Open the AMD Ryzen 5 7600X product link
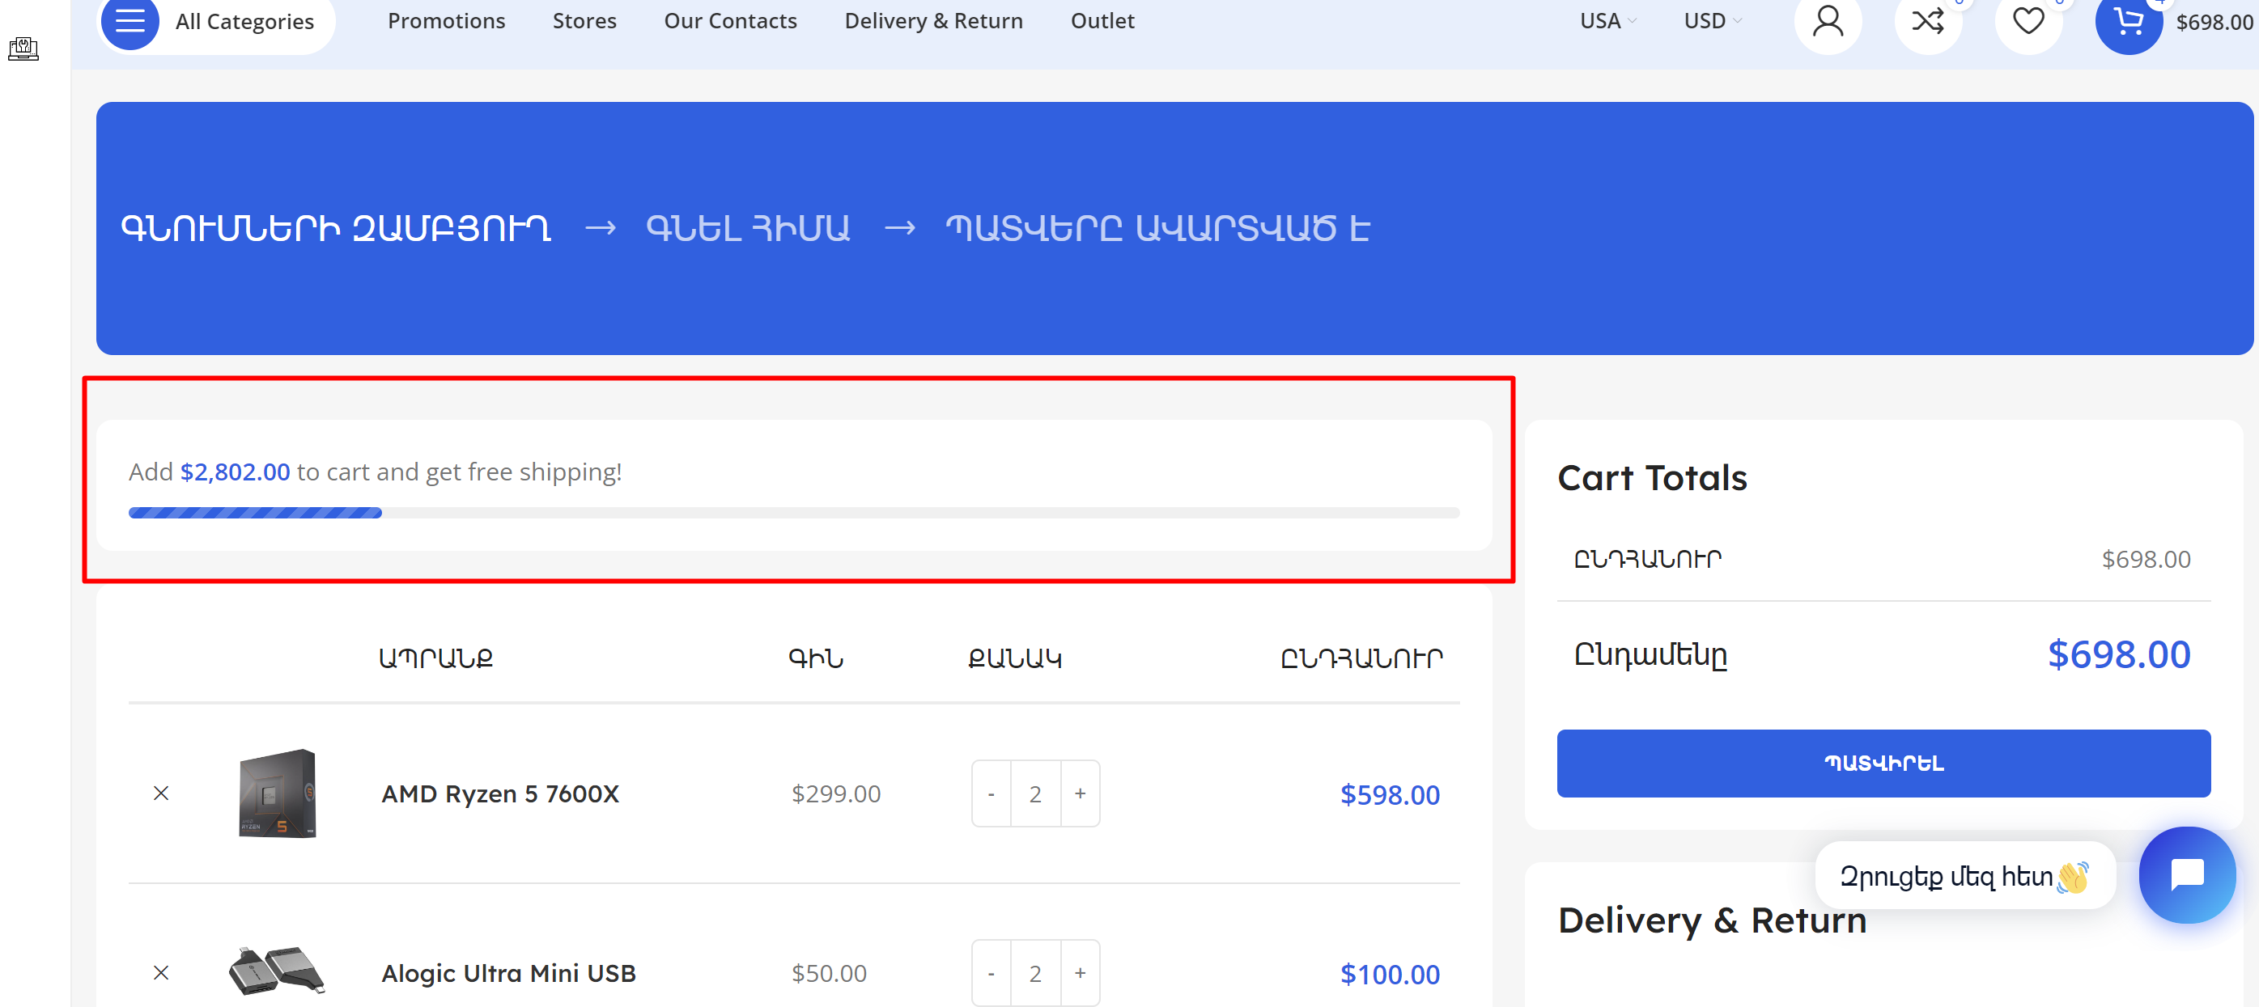The height and width of the screenshot is (1007, 2259). pyautogui.click(x=500, y=794)
